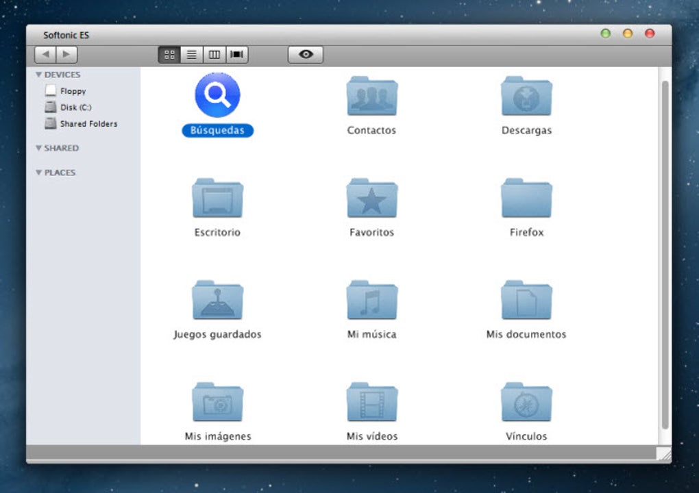Open the Contactos folder
The image size is (699, 493).
[371, 97]
